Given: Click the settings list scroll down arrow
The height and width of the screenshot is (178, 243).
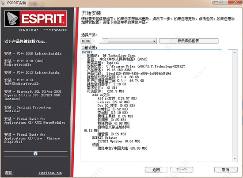Looking at the screenshot, I should tap(235, 159).
